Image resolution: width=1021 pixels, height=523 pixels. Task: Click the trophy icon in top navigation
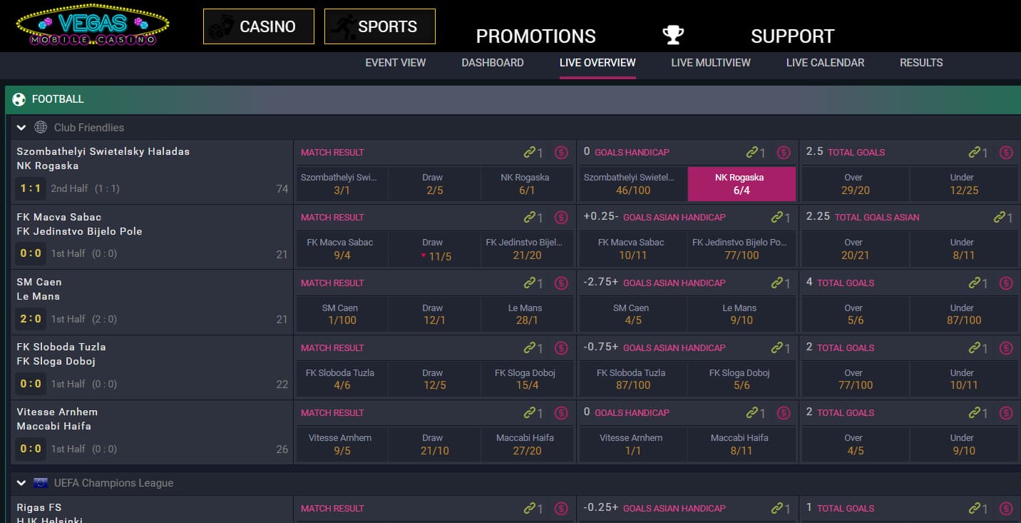coord(672,35)
